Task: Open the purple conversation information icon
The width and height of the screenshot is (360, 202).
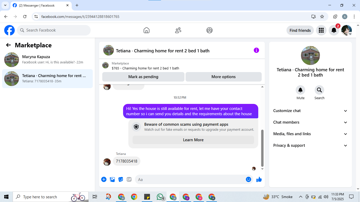Action: tap(256, 50)
